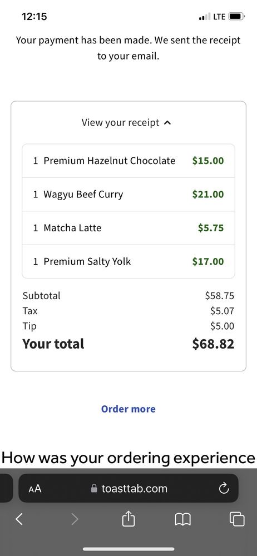
Task: Select the Premium Hazelnut Chocolate row
Action: pos(128,161)
